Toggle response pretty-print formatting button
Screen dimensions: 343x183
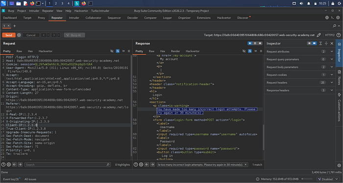pos(250,51)
